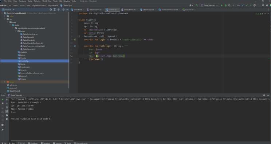
Task: Open editor tabs more options menu
Action: (x=268, y=10)
